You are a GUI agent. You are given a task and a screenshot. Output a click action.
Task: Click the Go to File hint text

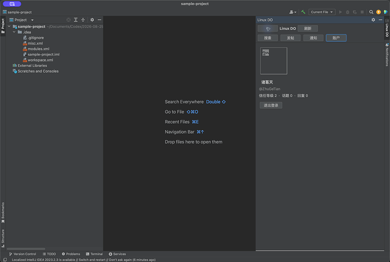click(174, 112)
